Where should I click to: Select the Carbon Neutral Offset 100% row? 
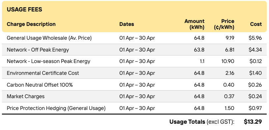(134, 85)
